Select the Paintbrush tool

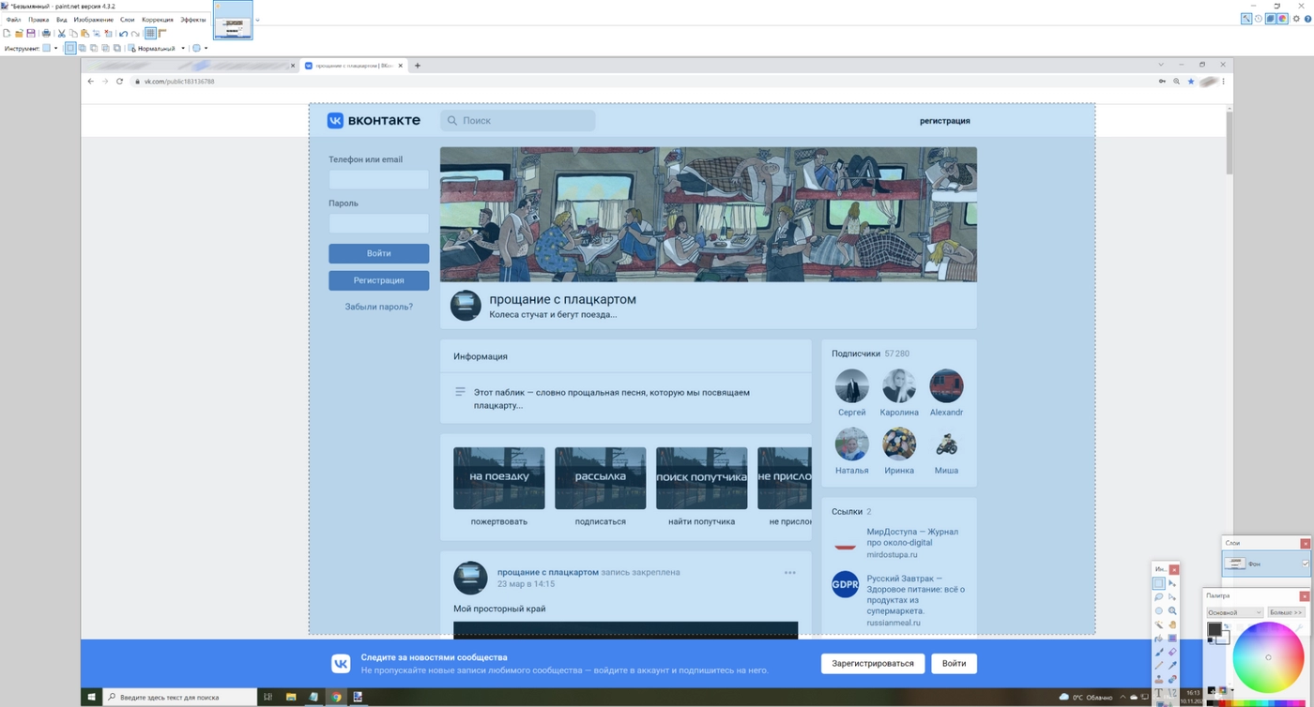tap(1159, 652)
